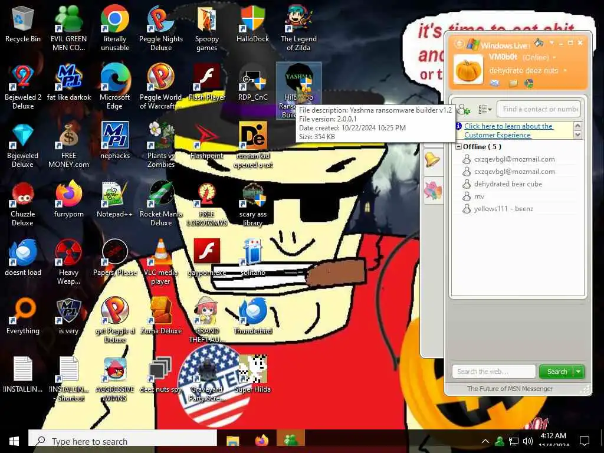Screen dimensions: 604x453
Task: Click the 'Search the web...' field
Action: [x=494, y=372]
